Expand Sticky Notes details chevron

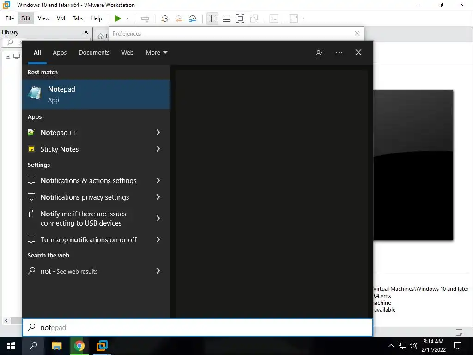(x=158, y=149)
